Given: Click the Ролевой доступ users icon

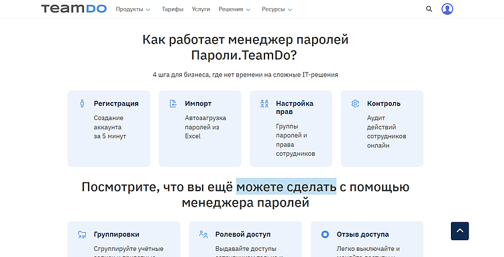Looking at the screenshot, I should point(203,234).
